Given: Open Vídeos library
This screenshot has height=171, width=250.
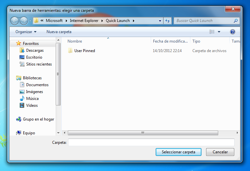Looking at the screenshot, I should tap(32, 105).
